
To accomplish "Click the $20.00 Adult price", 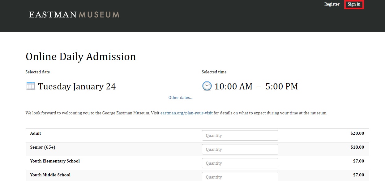I will (357, 133).
